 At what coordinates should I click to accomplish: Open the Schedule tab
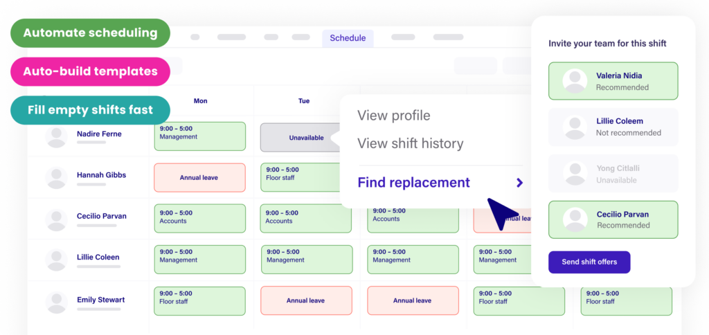coord(348,38)
